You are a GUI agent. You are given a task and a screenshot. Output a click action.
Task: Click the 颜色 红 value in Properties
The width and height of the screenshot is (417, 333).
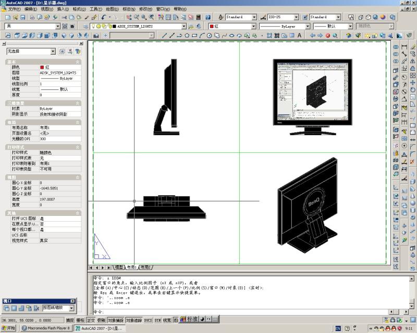click(60, 68)
